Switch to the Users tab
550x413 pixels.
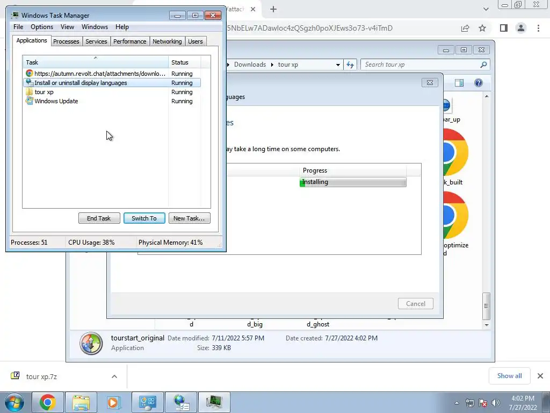point(196,41)
